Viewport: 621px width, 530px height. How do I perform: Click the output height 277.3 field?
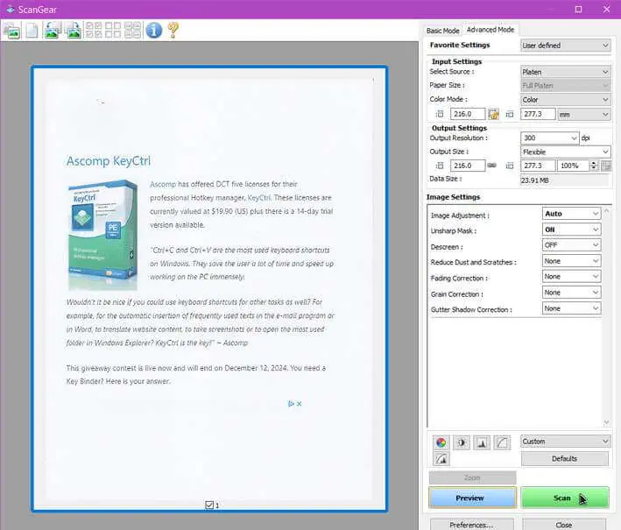pyautogui.click(x=538, y=166)
